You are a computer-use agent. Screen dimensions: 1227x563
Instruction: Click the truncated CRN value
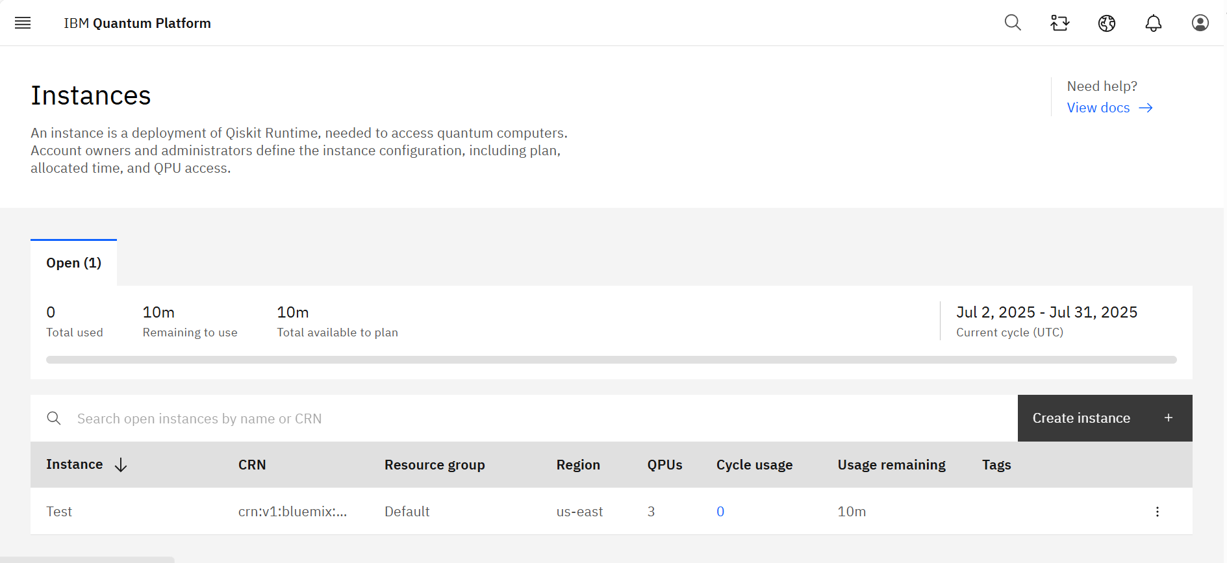[292, 512]
